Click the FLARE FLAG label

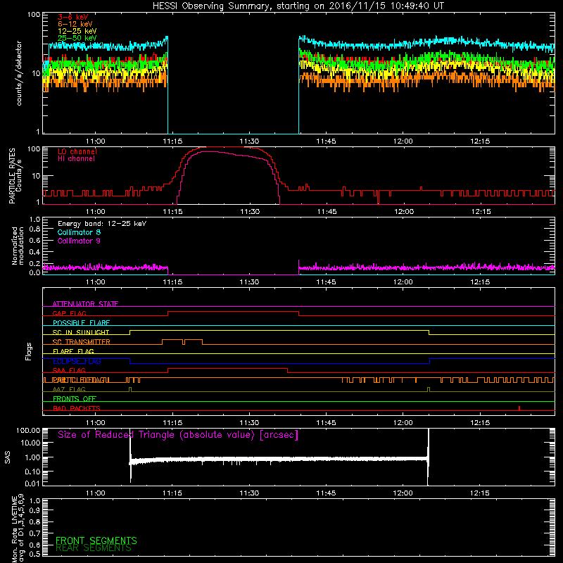pyautogui.click(x=73, y=351)
